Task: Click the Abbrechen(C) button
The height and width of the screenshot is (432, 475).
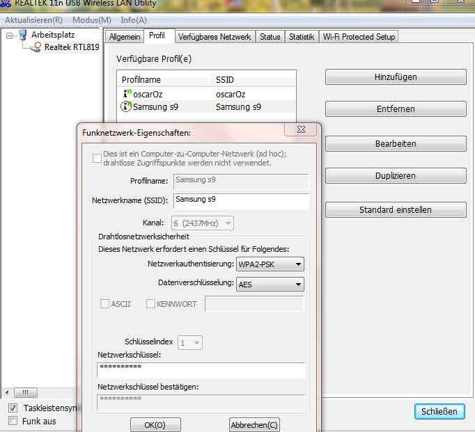Action: [254, 425]
